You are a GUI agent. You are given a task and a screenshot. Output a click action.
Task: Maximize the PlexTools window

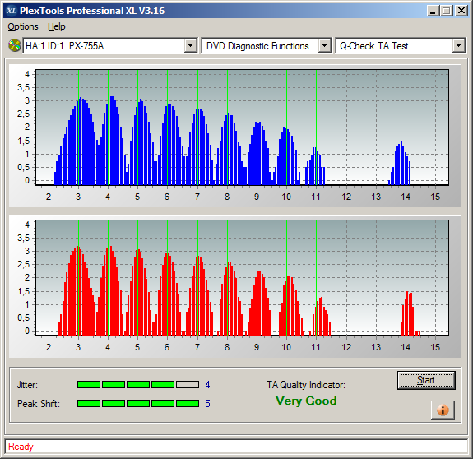(447, 11)
